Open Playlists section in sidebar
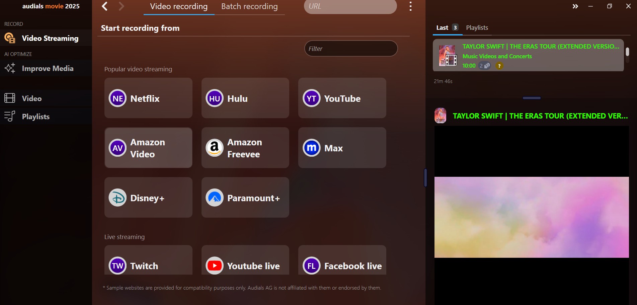This screenshot has width=637, height=305. [46, 116]
